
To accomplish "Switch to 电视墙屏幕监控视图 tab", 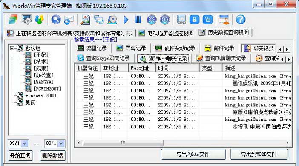I will [166, 33].
